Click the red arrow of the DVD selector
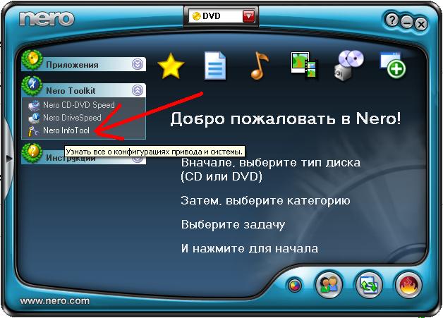This screenshot has height=318, width=443. [x=248, y=16]
